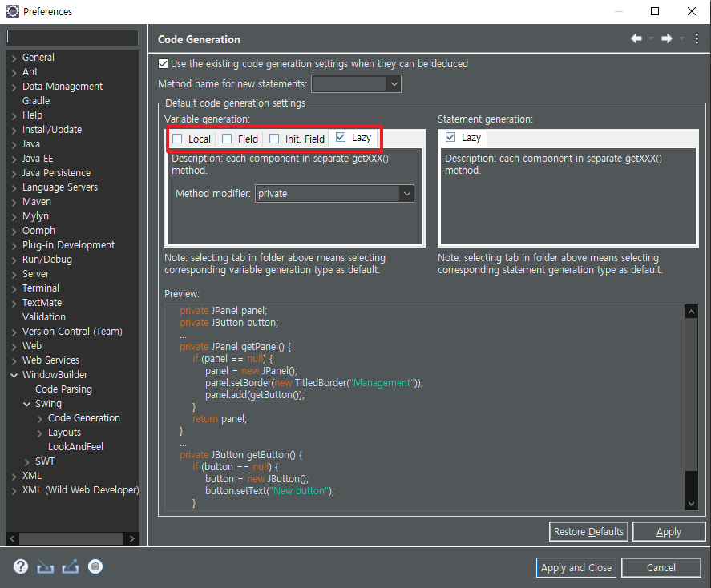Image resolution: width=711 pixels, height=588 pixels.
Task: Click the Apply button
Action: [x=669, y=531]
